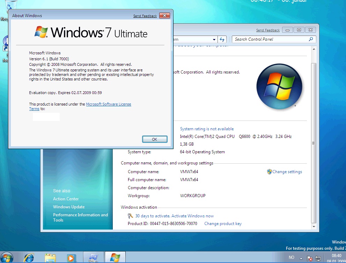Select the VMW7x64 value beside Computer name
The image size is (346, 263).
[x=189, y=172]
